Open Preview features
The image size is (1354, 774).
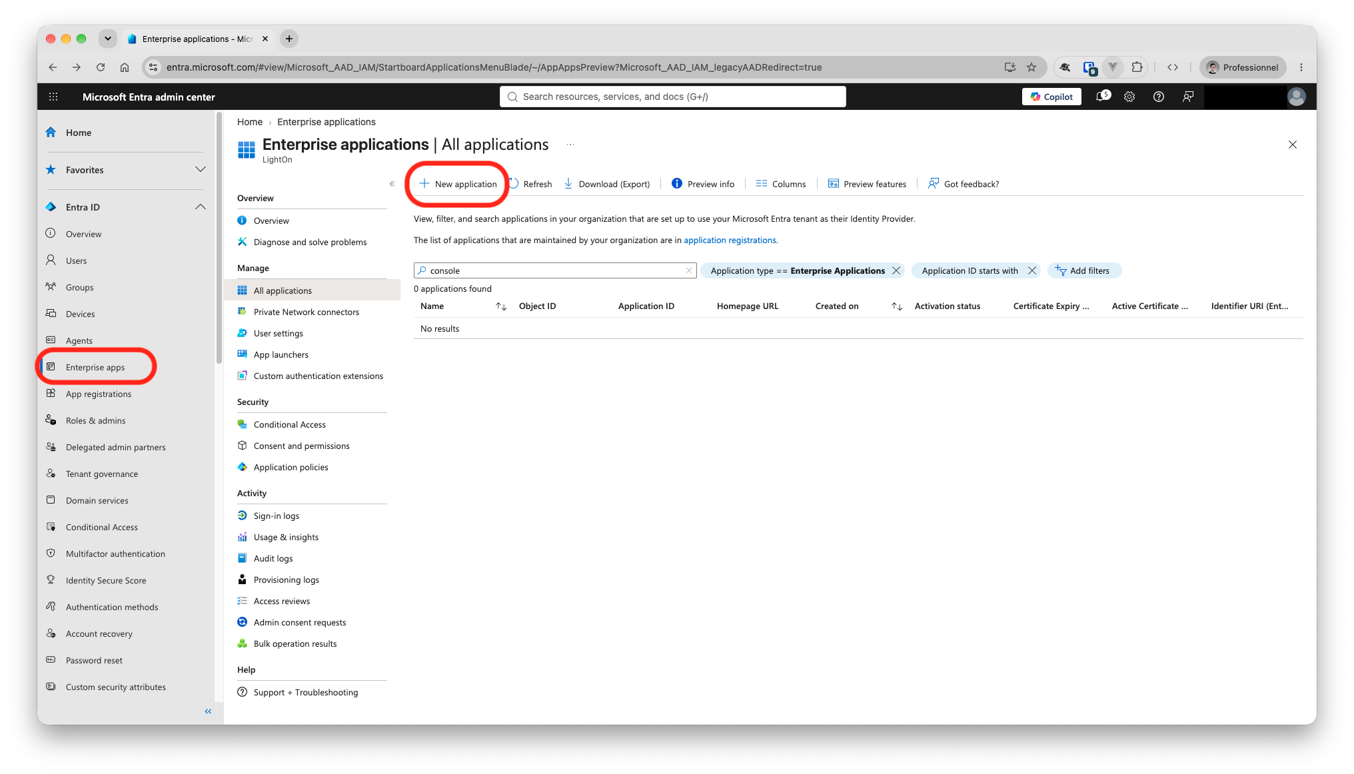click(x=867, y=184)
